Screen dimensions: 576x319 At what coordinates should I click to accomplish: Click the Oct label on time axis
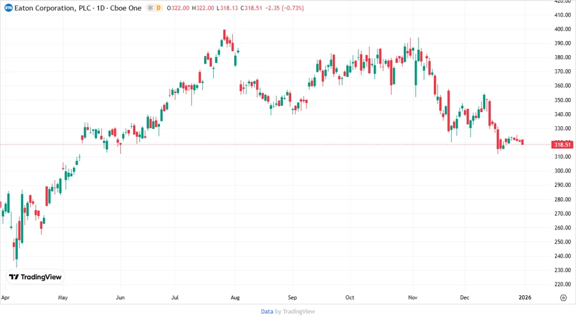point(349,298)
